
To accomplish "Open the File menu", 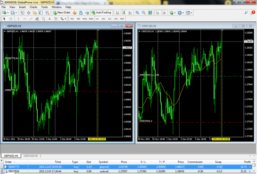I will (3, 7).
